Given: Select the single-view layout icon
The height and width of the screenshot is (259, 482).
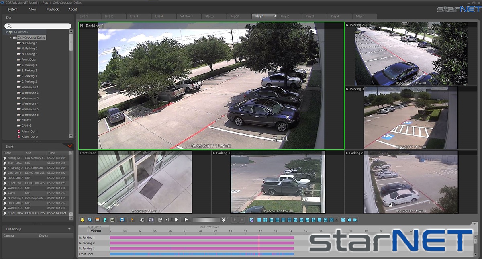Looking at the screenshot, I should [x=259, y=220].
